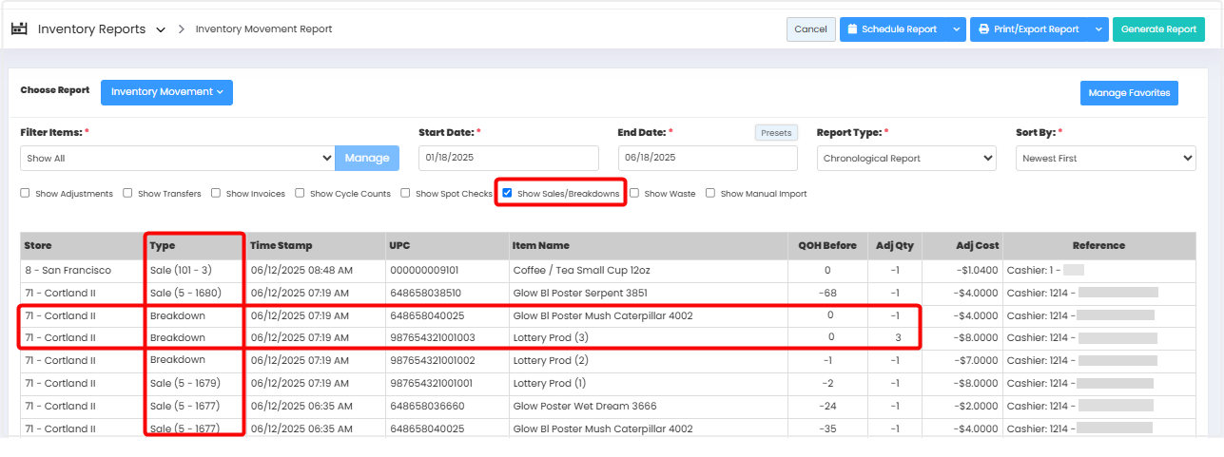Image resolution: width=1224 pixels, height=457 pixels.
Task: Click the Manage button beside Filter Items
Action: [x=367, y=158]
